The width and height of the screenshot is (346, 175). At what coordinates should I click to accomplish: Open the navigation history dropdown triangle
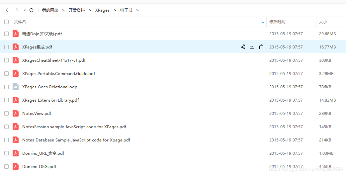[25, 10]
